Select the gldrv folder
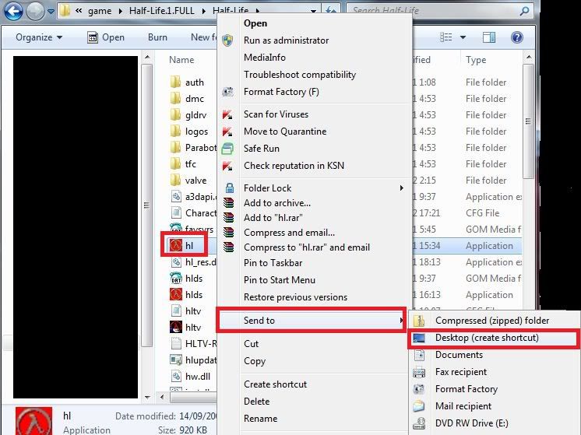 [x=188, y=114]
